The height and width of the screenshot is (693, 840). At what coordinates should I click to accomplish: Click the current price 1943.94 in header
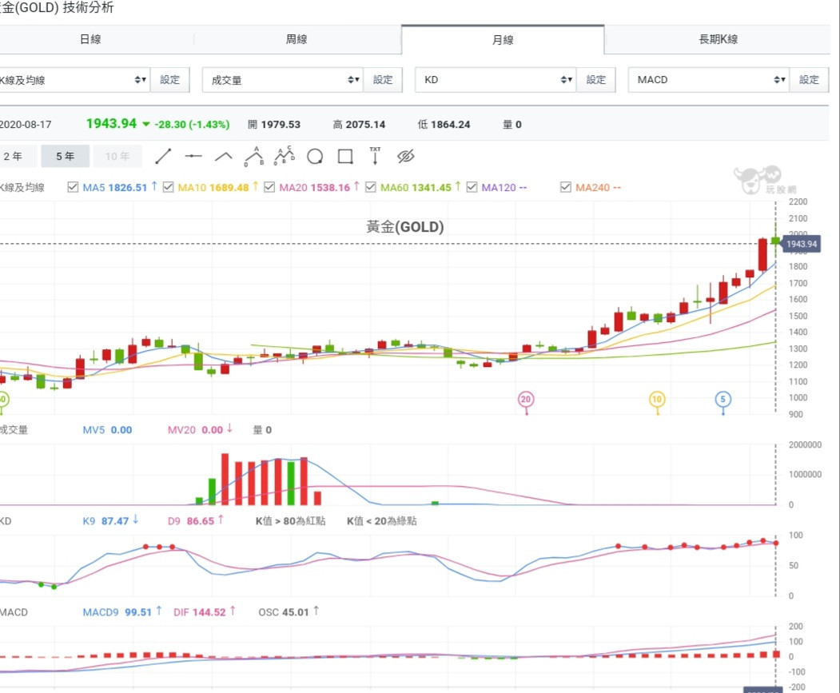coord(111,124)
